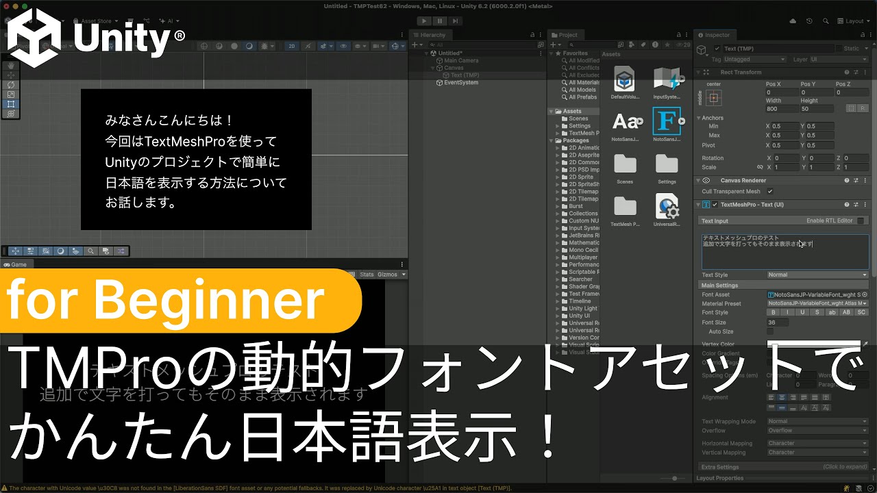The image size is (877, 493).
Task: Open the Vertex Color swatch
Action: point(813,344)
